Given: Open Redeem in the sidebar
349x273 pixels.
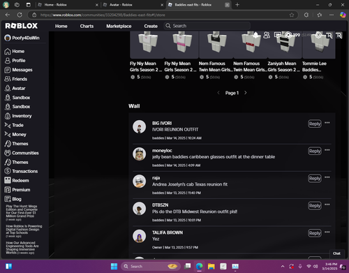Looking at the screenshot, I should point(17,180).
